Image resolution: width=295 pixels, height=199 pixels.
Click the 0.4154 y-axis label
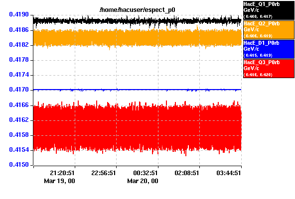pos(19,150)
